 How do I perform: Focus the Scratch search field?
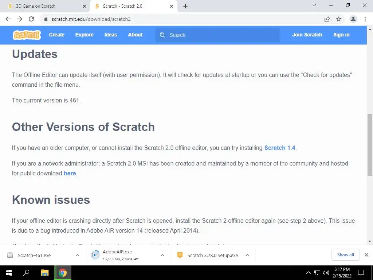217,35
